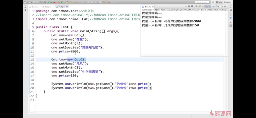Close the Console view tab
256x118 pixels.
153,7
